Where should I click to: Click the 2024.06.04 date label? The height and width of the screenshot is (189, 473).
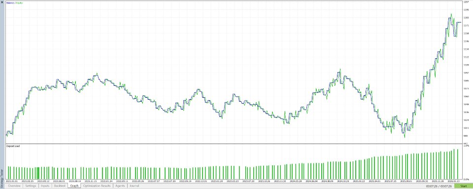(x=311, y=182)
